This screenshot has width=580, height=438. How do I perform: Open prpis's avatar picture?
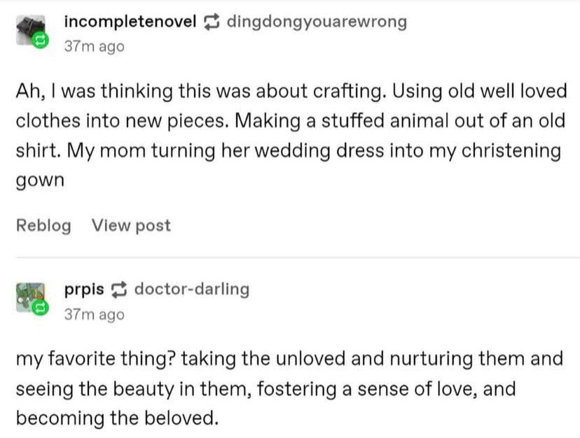[x=29, y=297]
